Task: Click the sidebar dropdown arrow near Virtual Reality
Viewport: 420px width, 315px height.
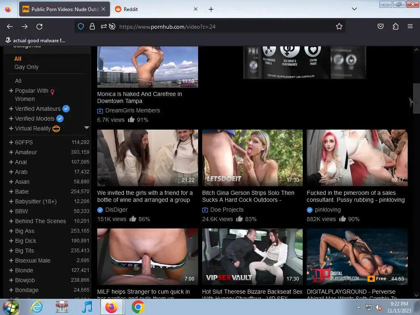Action: pyautogui.click(x=87, y=128)
